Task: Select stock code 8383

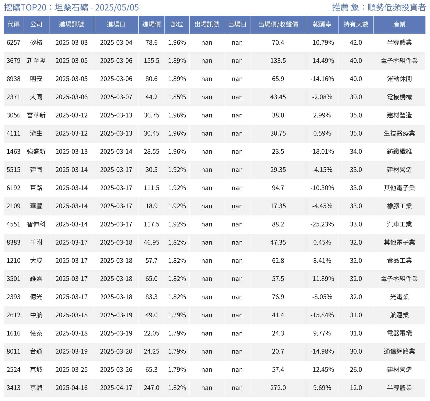Action: (x=13, y=243)
